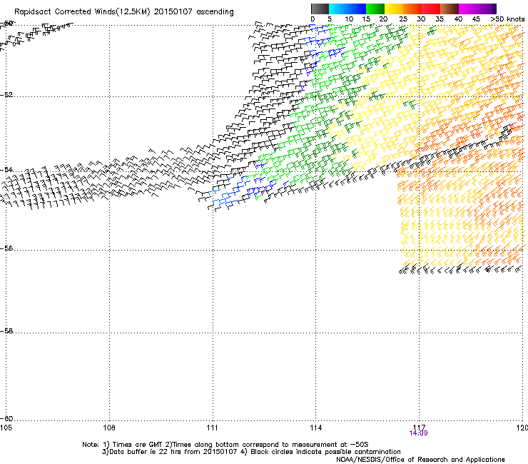Pick the red 30-35 knots legend swatch
The image size is (528, 464).
pos(431,9)
